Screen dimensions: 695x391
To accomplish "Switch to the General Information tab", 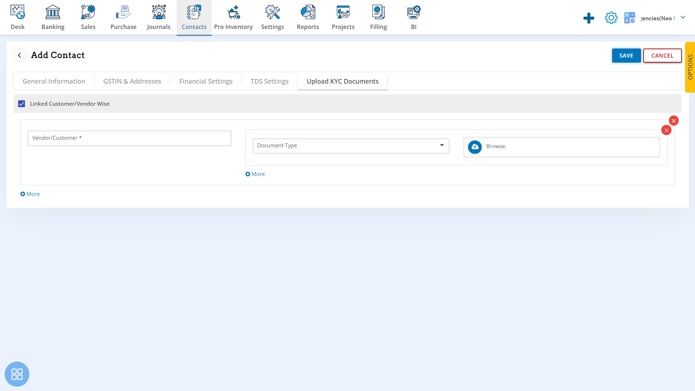I will (x=54, y=81).
